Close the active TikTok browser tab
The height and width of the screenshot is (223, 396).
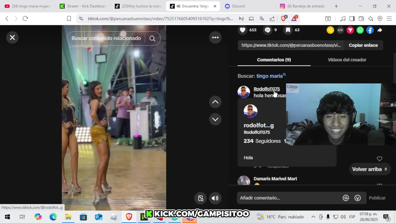[x=215, y=6]
